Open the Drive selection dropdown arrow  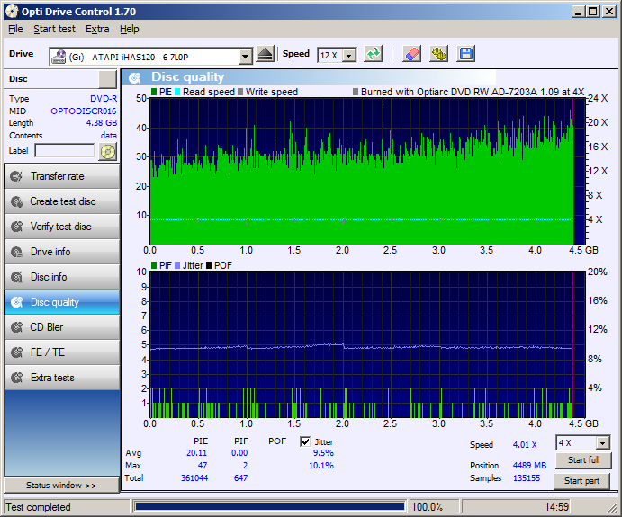(x=245, y=57)
